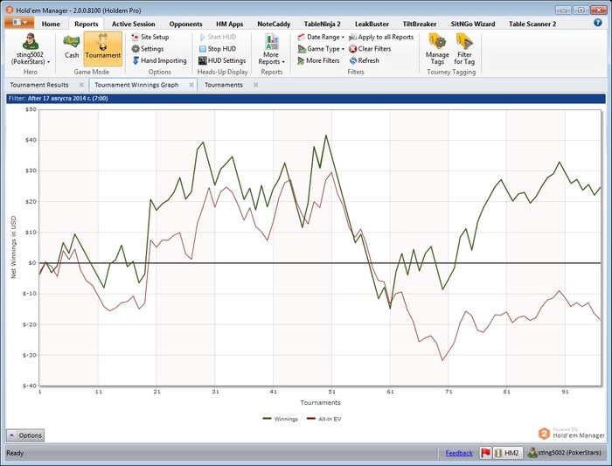Expand the More Reports dropdown
The width and height of the screenshot is (612, 466).
click(272, 50)
